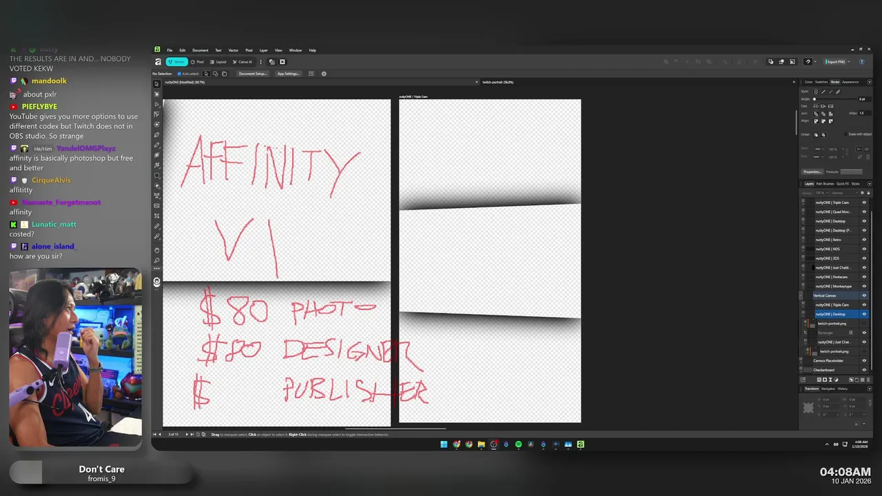Click the stroke Properties button
This screenshot has height=496, width=882.
[812, 172]
